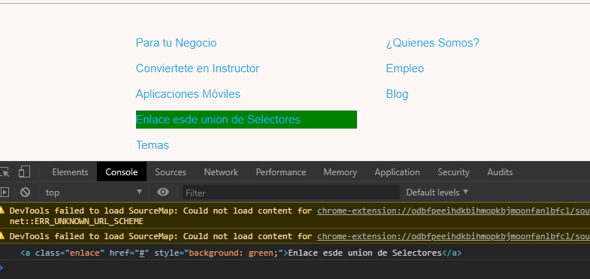The height and width of the screenshot is (279, 590).
Task: Clear the console with the ban icon
Action: pyautogui.click(x=26, y=193)
